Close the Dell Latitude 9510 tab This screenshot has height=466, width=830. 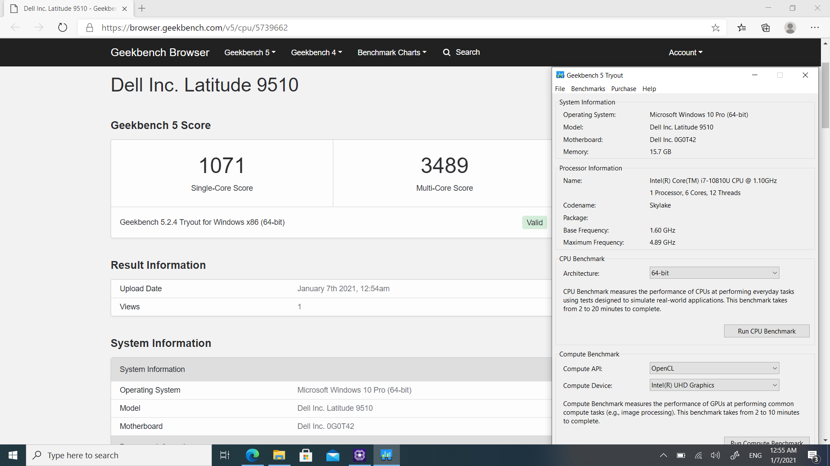pos(124,9)
